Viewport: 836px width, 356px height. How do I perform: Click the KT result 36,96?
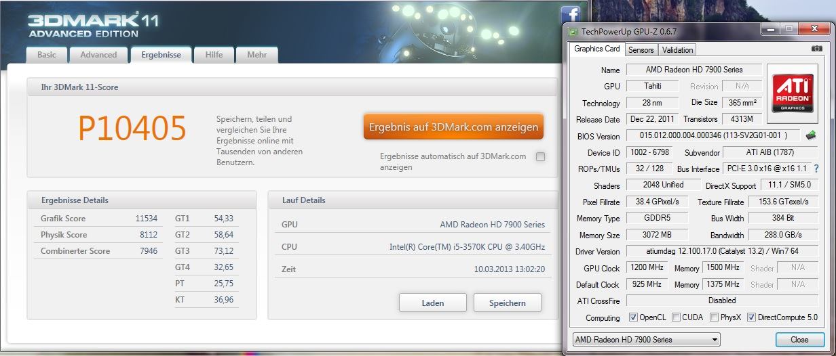(x=223, y=300)
